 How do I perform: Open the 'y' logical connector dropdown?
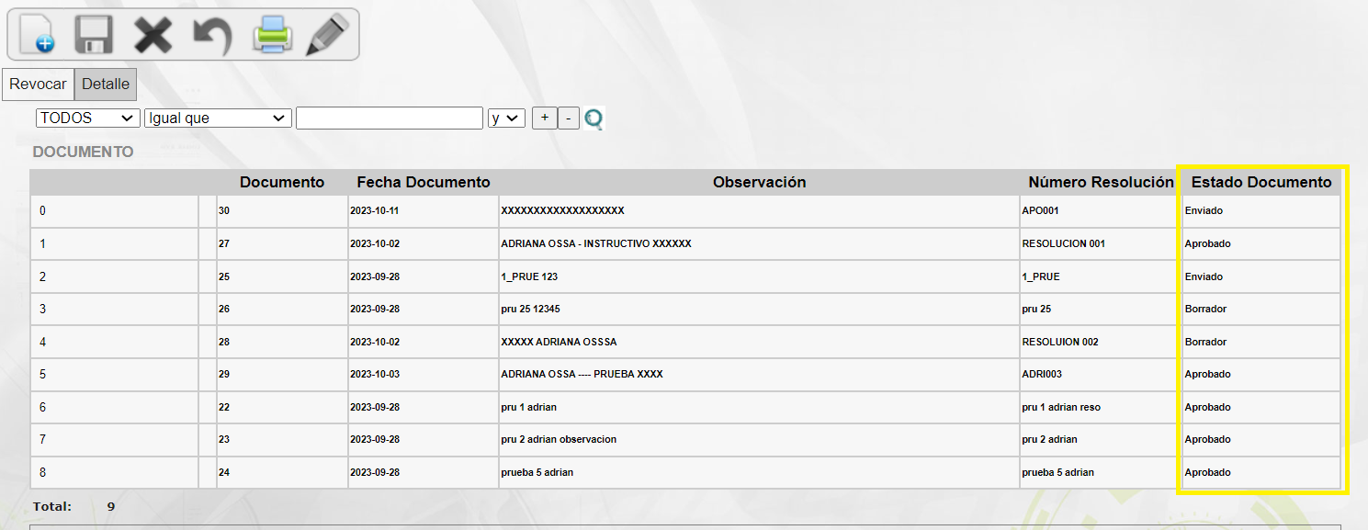[506, 118]
